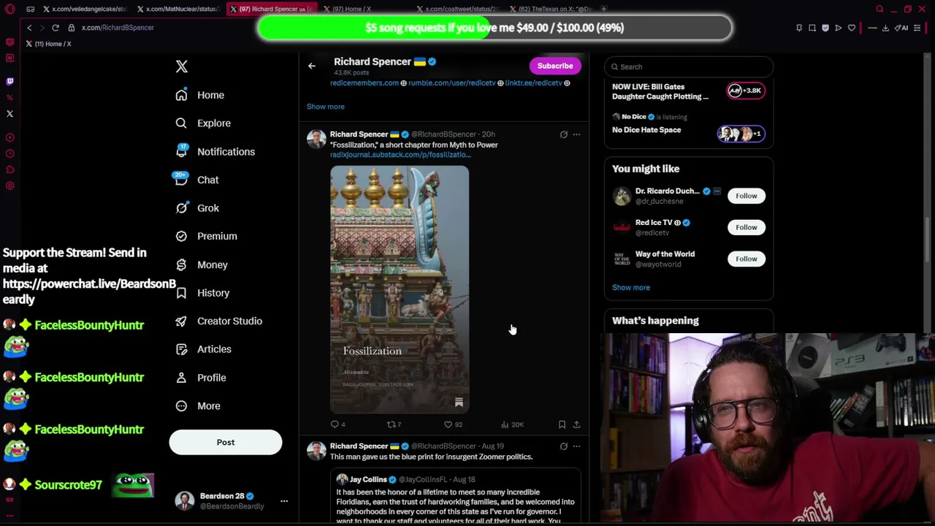Expand the More navigation menu
935x526 pixels.
point(198,406)
